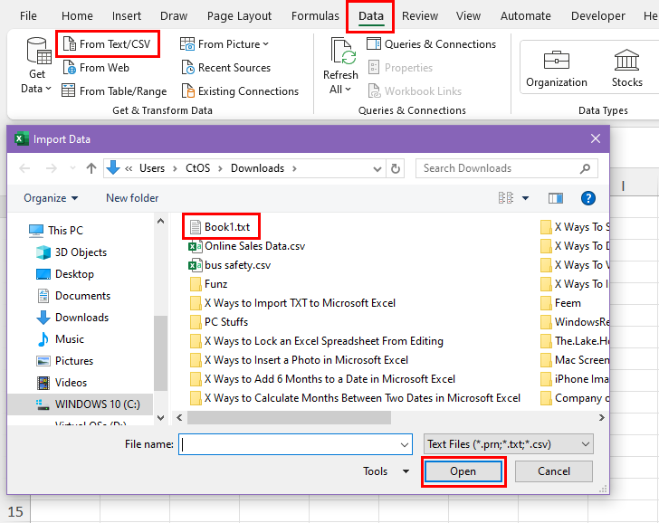The width and height of the screenshot is (659, 523).
Task: Click the refresh folder icon
Action: pyautogui.click(x=396, y=168)
